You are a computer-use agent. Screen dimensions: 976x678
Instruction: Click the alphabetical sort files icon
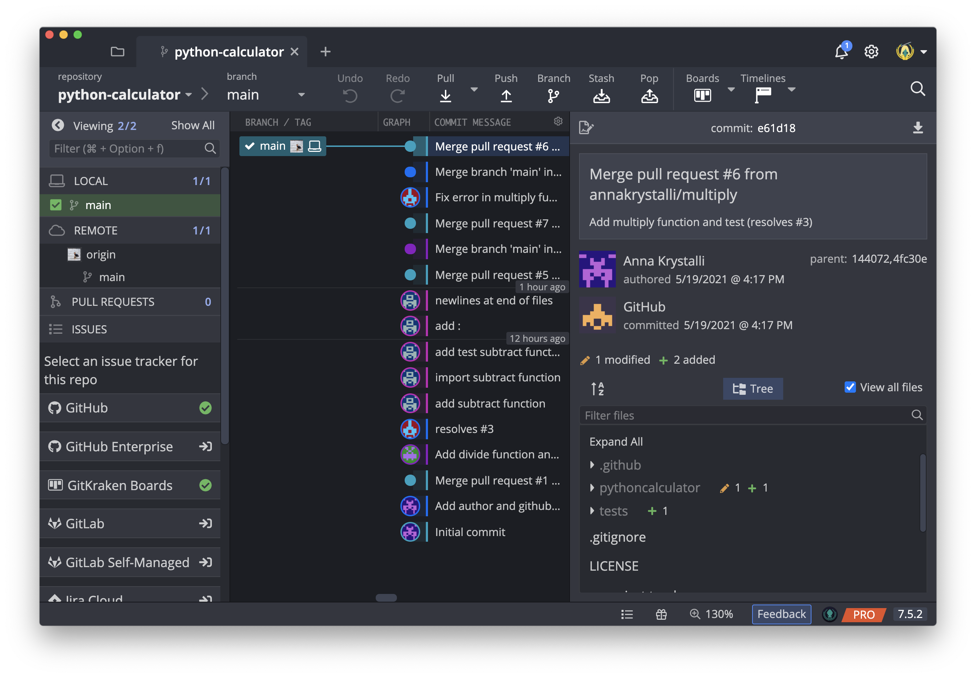tap(597, 388)
